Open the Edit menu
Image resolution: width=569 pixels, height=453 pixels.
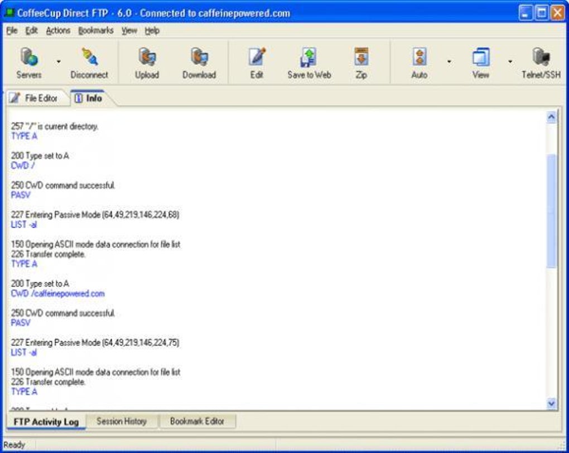[x=32, y=31]
